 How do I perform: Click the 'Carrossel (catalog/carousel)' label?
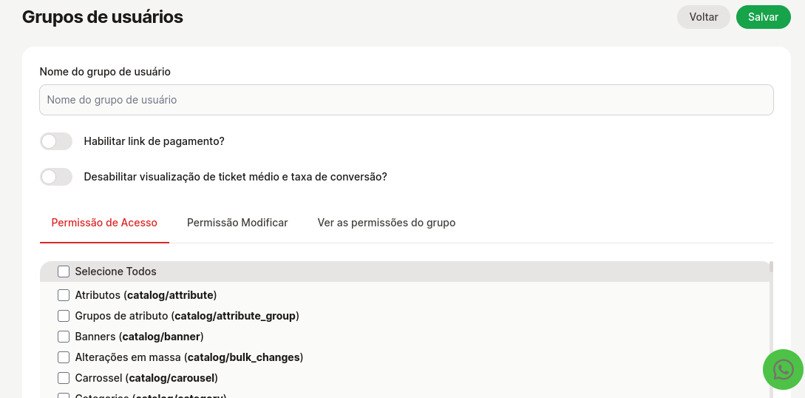click(146, 378)
